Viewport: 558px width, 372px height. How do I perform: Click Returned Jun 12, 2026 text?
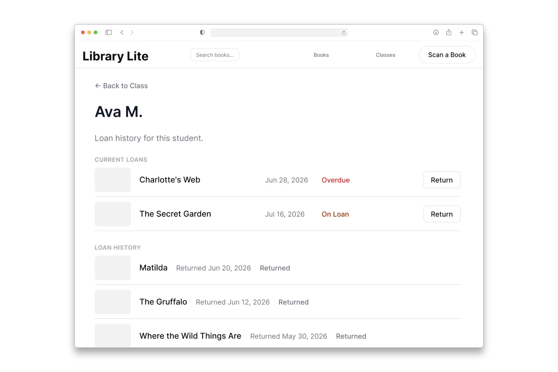[233, 302]
